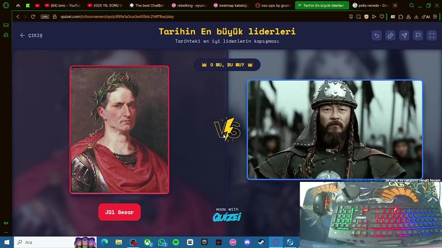
Task: Open Epic Games Launcher from the taskbar
Action: [x=204, y=242]
